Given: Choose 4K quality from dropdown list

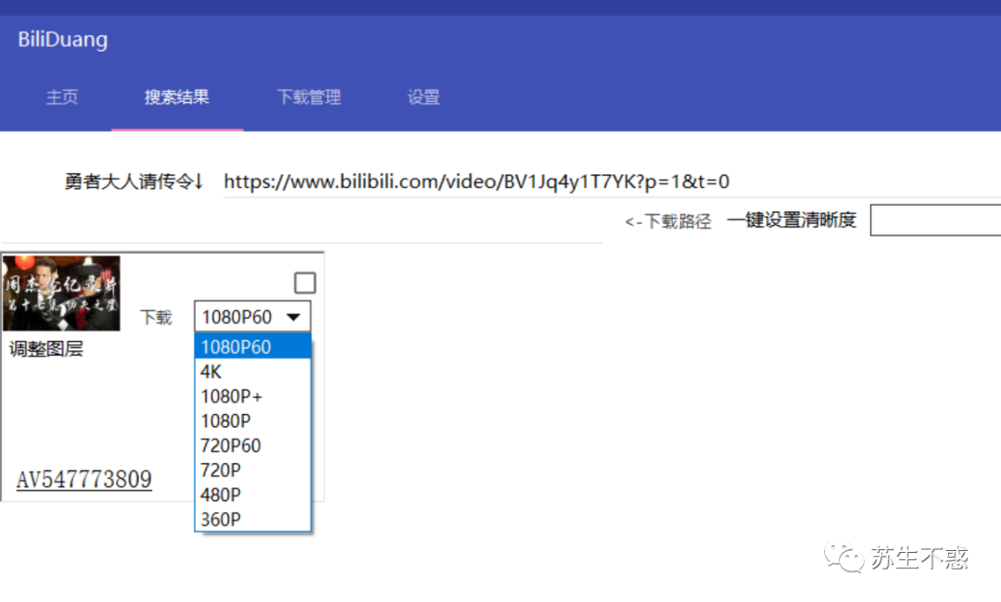Looking at the screenshot, I should pos(253,371).
